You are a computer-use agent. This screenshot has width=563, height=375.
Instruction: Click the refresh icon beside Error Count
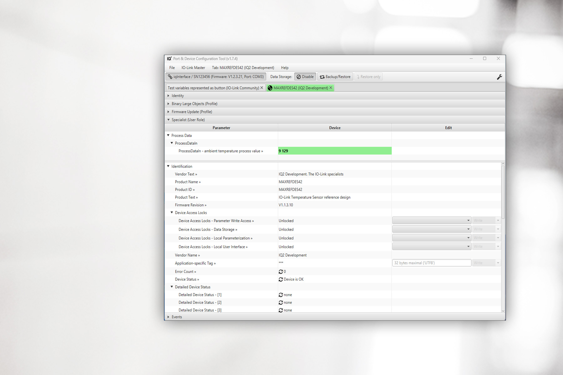pyautogui.click(x=281, y=272)
